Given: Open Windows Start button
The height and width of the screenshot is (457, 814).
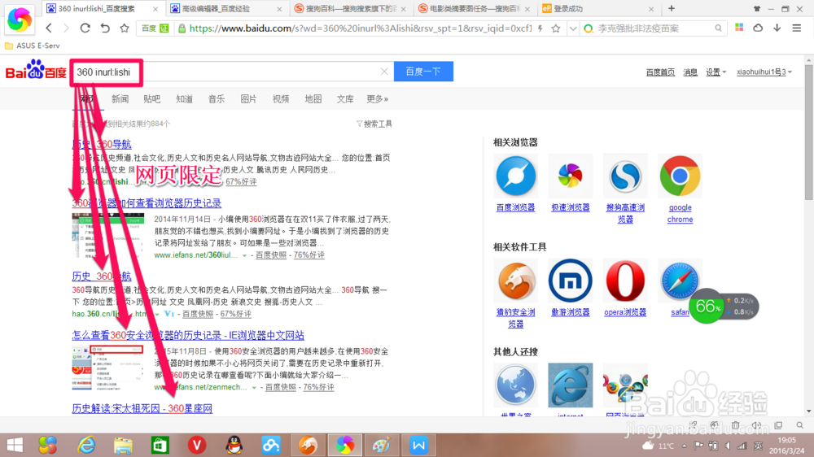Looking at the screenshot, I should coord(15,445).
